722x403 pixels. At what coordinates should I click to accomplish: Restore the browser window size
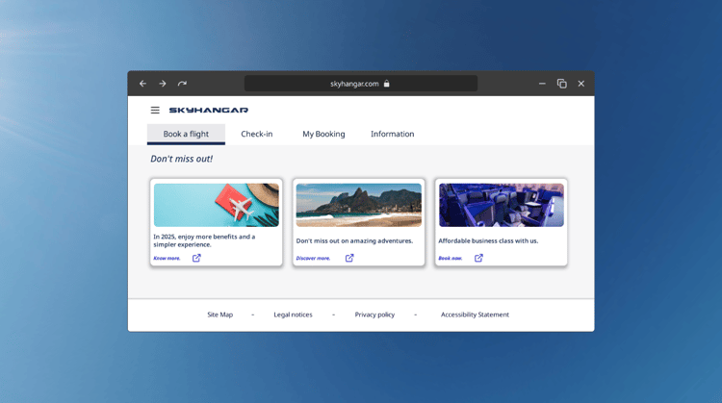[x=562, y=84]
